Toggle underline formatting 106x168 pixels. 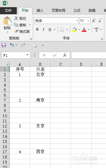pyautogui.click(x=50, y=29)
